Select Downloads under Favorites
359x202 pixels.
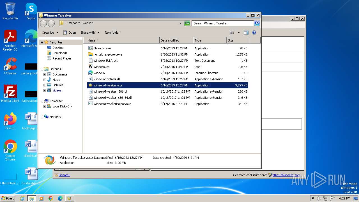tap(60, 53)
